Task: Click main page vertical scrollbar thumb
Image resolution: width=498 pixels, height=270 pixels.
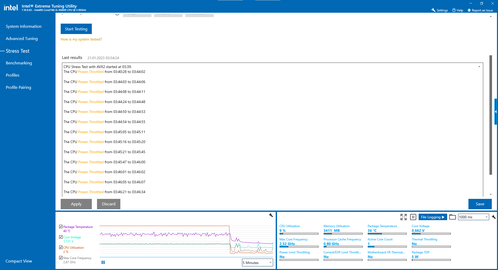Action: (x=490, y=115)
